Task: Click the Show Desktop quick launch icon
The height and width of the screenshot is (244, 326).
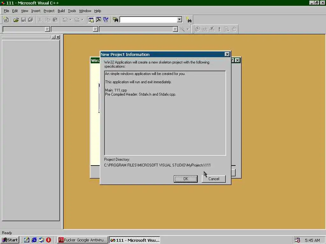Action: click(27, 240)
